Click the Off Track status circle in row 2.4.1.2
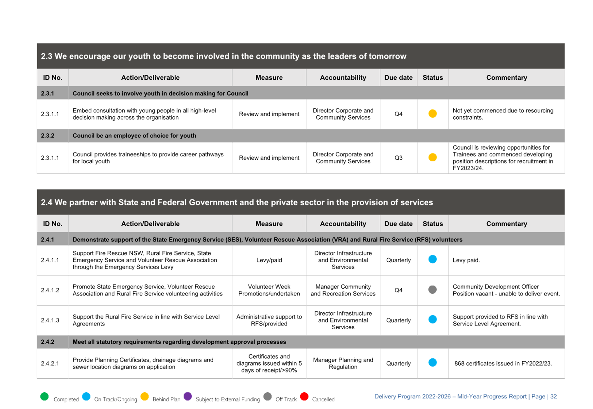Screen dimensions: 593x409 coord(432,290)
